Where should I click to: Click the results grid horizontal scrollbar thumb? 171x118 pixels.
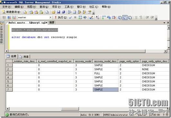tap(70, 109)
